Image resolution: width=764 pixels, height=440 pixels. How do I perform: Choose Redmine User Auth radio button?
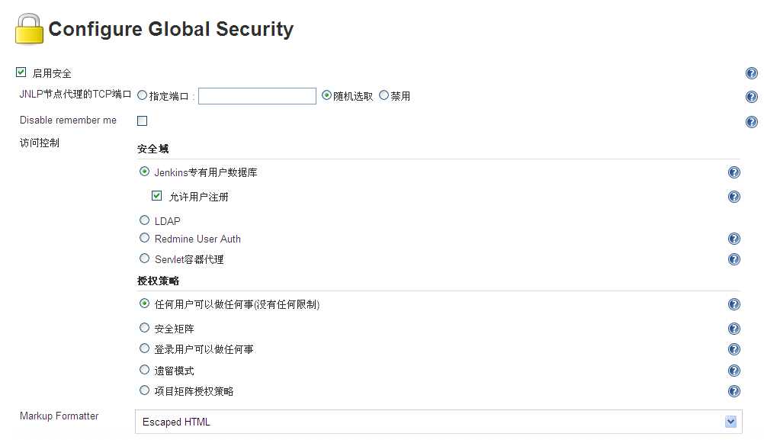coord(145,238)
